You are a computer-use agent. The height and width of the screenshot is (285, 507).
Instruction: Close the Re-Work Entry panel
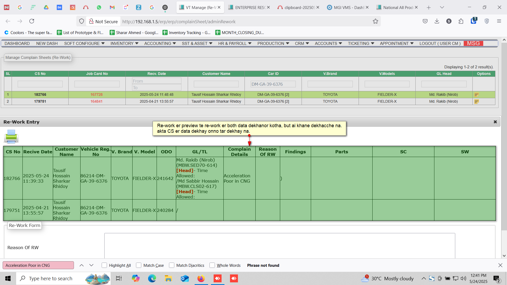[495, 122]
